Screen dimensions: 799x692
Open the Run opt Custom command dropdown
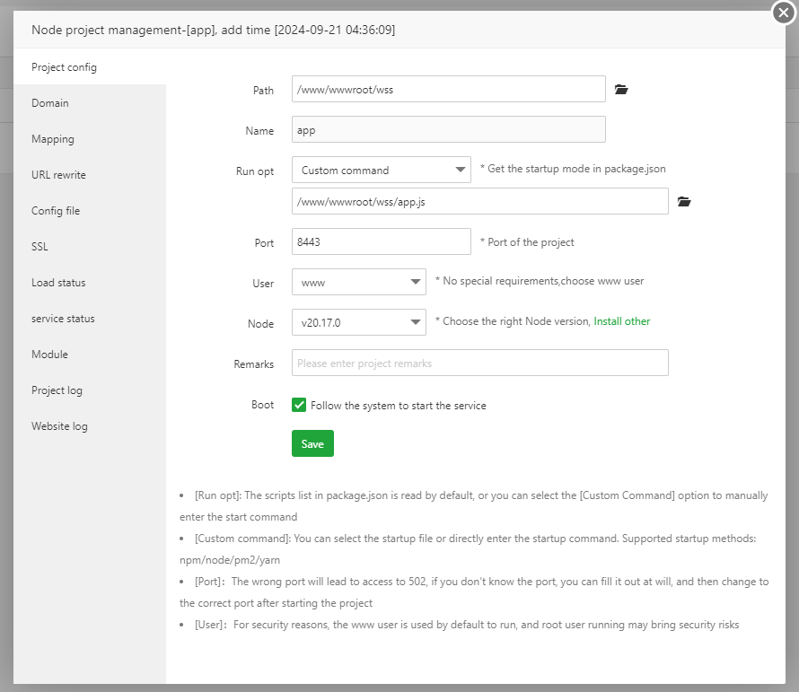[381, 171]
